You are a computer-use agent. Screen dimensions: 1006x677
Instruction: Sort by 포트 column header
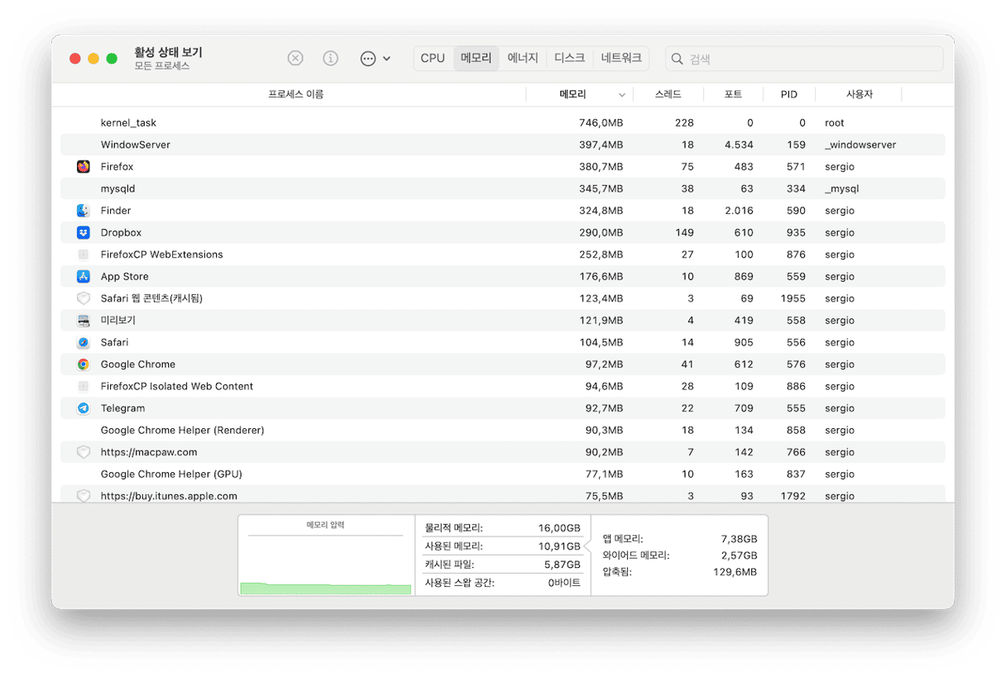[x=733, y=94]
